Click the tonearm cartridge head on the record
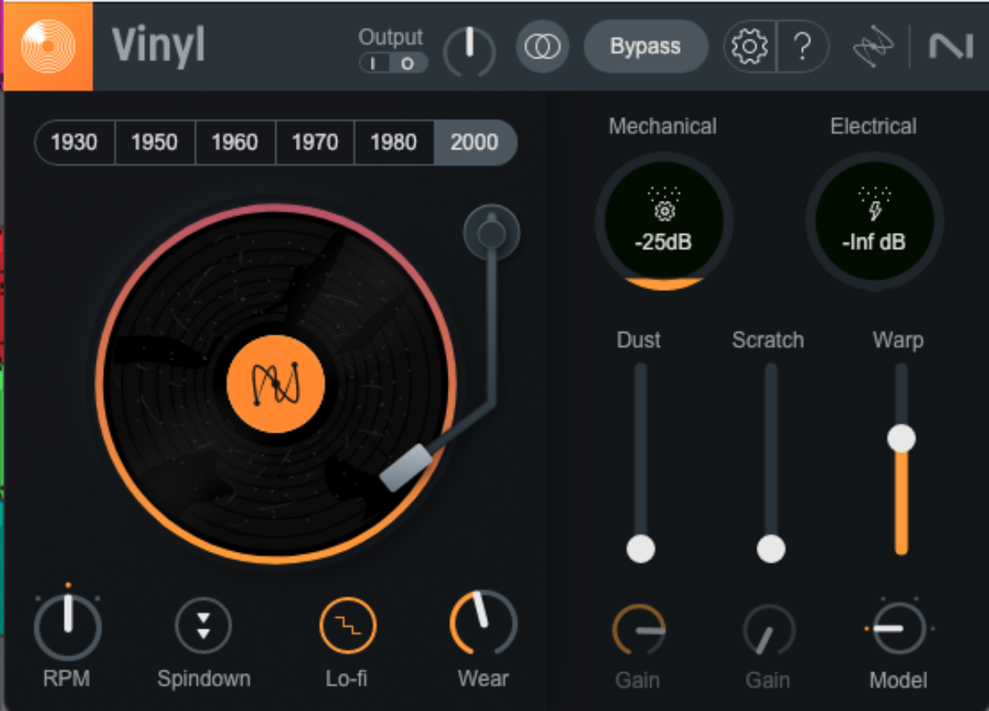Screen dimensions: 989x711 (405, 468)
